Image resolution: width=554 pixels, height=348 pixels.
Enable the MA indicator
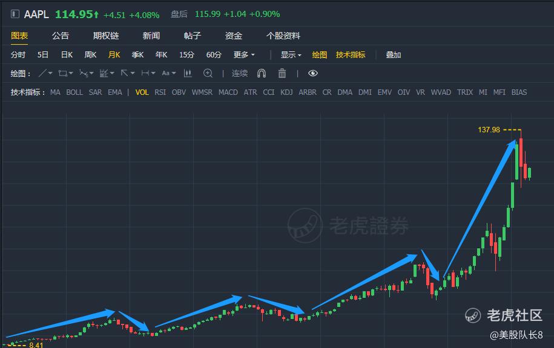[x=55, y=92]
